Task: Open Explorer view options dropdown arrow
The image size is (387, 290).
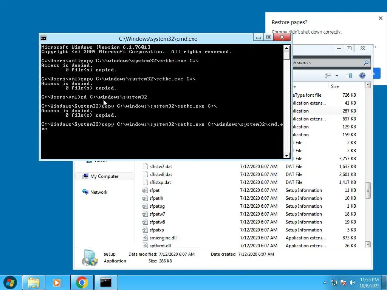Action: (337, 76)
